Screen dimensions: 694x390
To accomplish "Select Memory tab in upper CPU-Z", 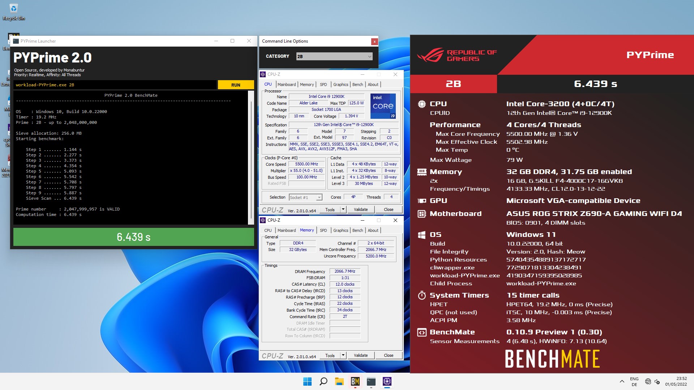I will click(307, 84).
